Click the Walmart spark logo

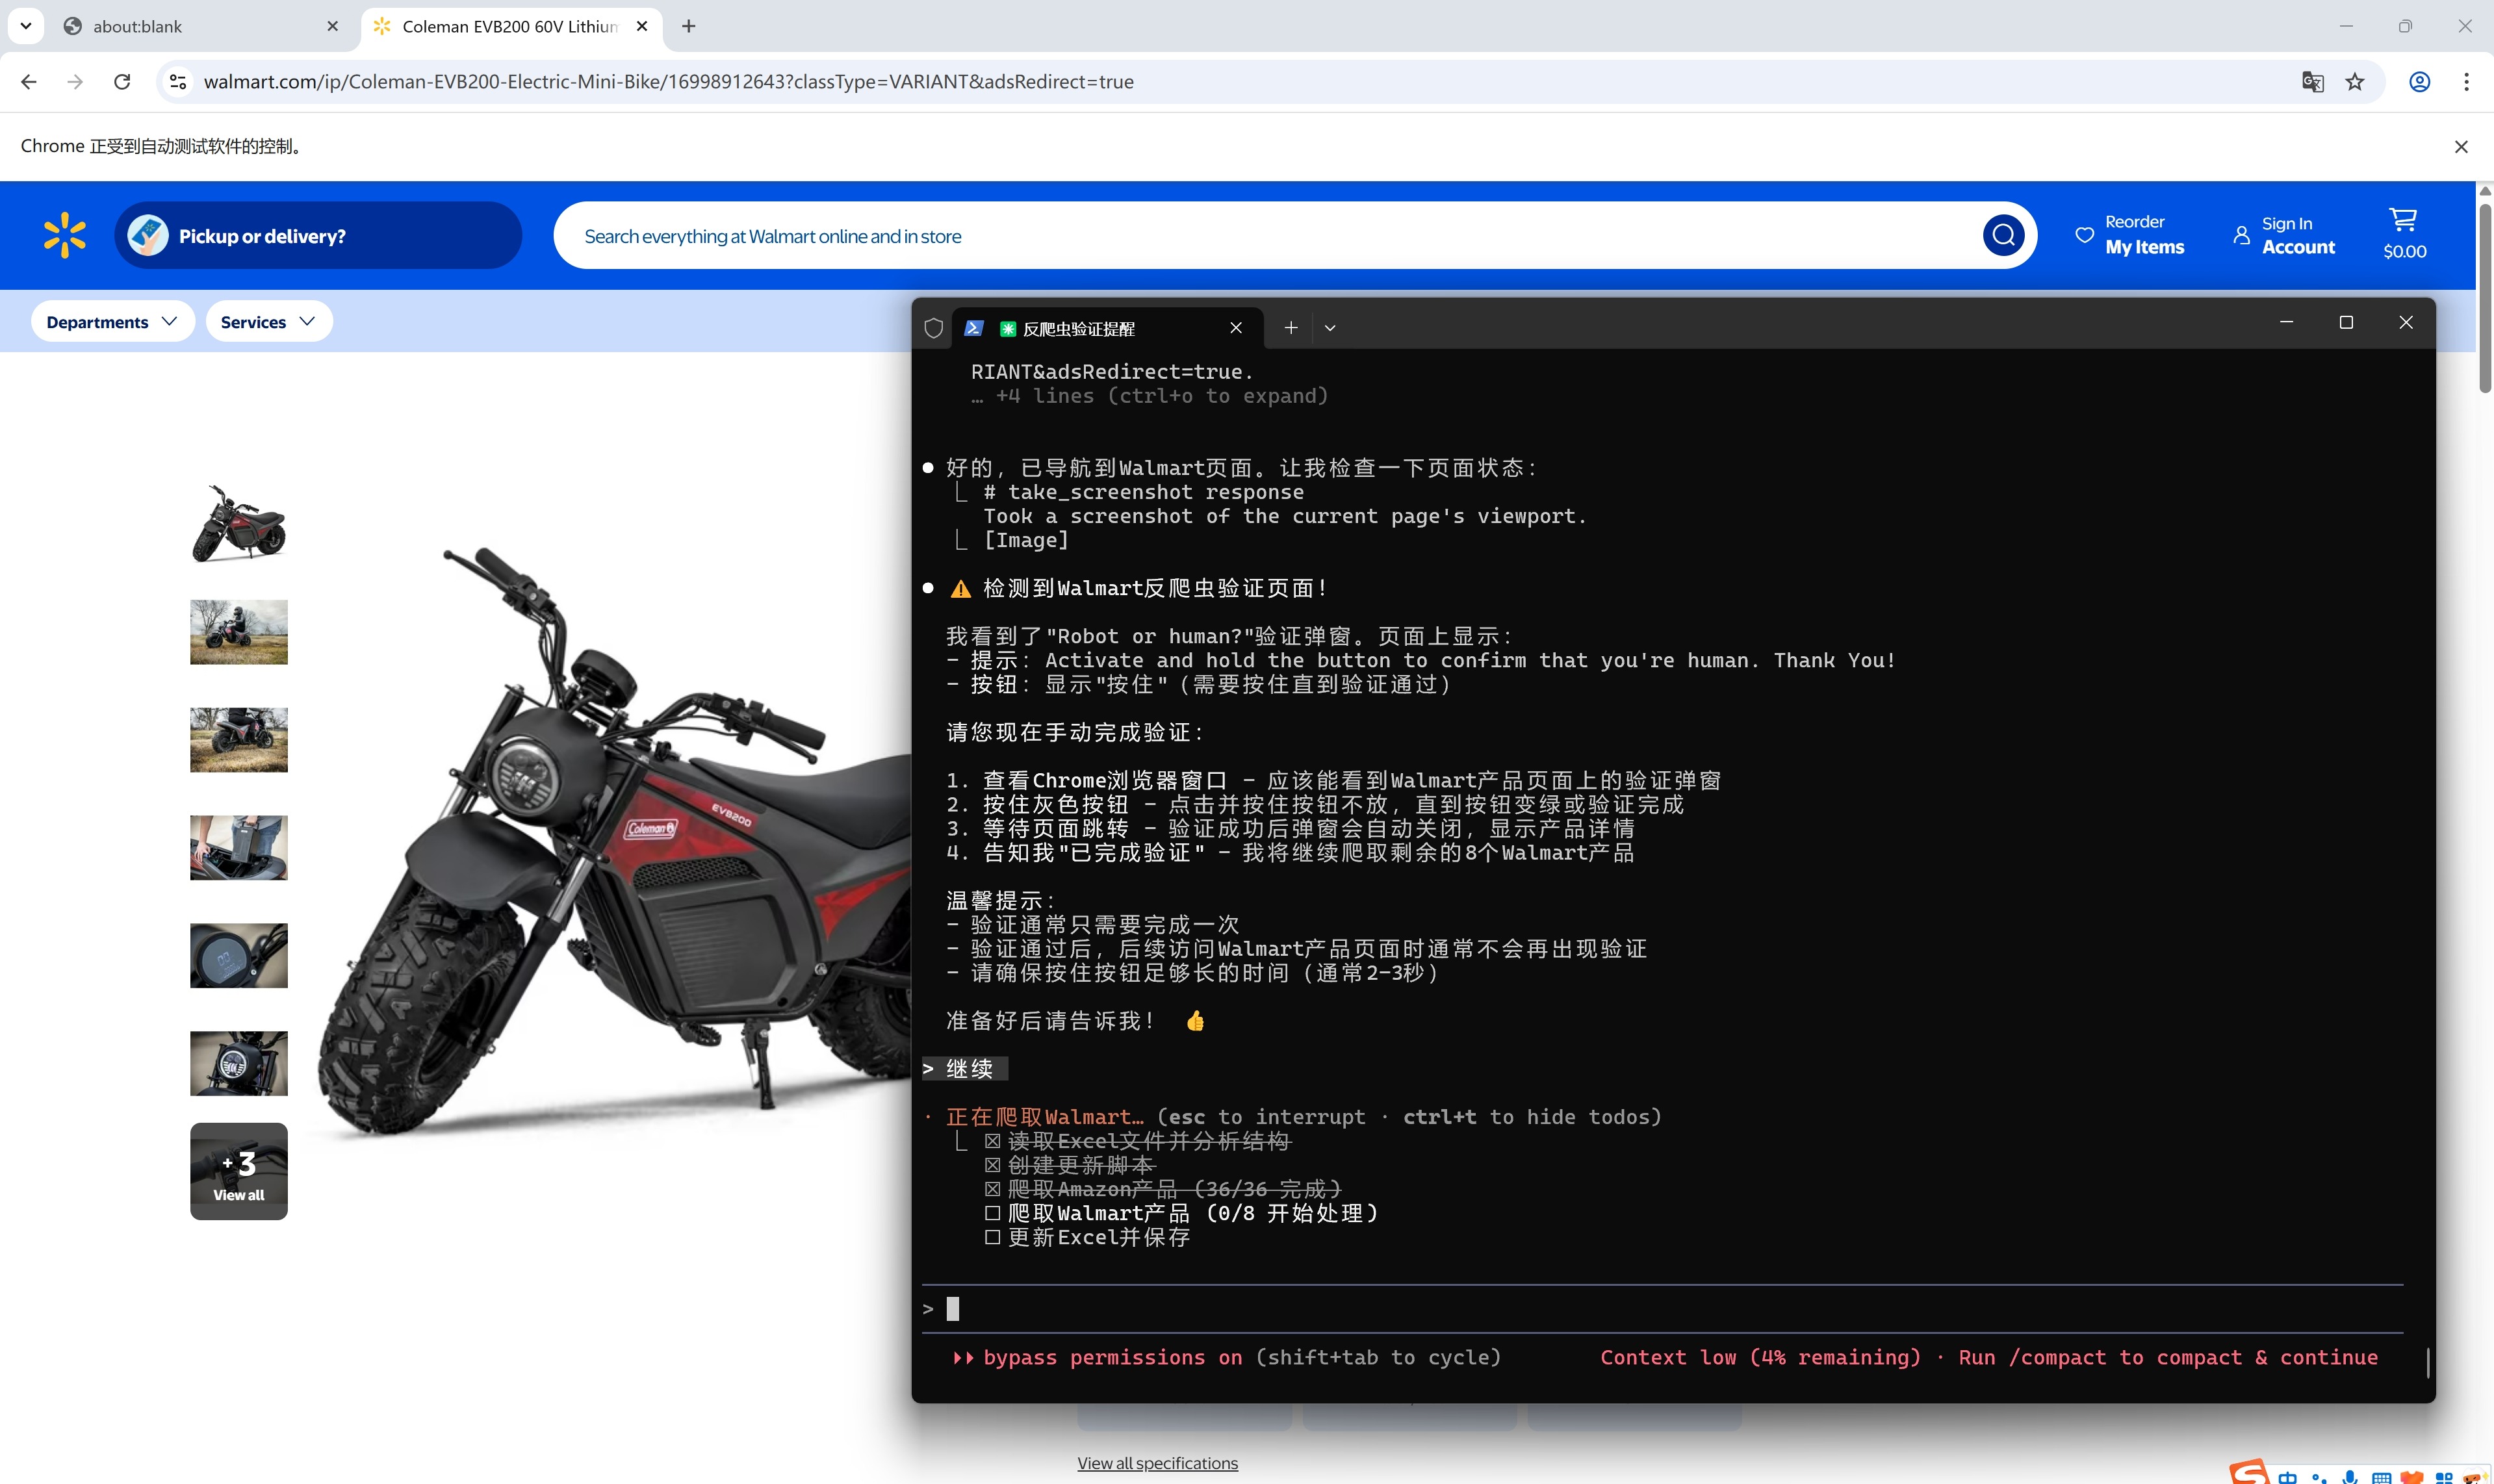click(x=65, y=235)
